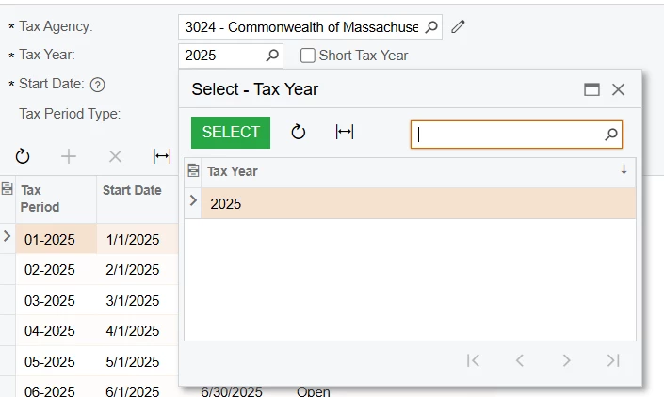Select the 2025 tax year row

pyautogui.click(x=418, y=203)
